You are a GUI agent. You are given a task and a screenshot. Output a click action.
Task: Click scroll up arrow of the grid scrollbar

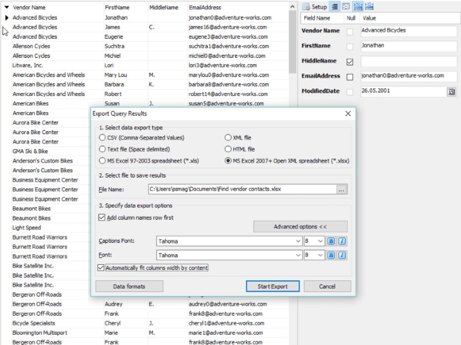(292, 6)
